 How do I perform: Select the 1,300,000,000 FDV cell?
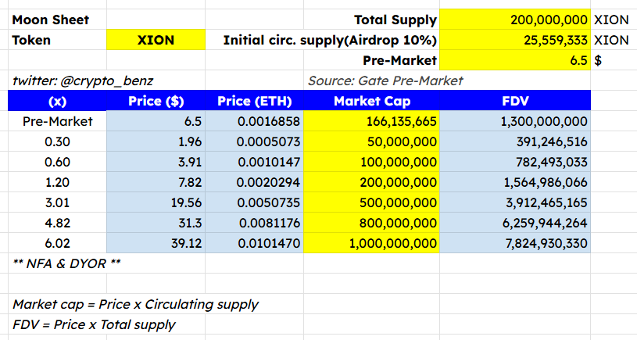point(515,121)
